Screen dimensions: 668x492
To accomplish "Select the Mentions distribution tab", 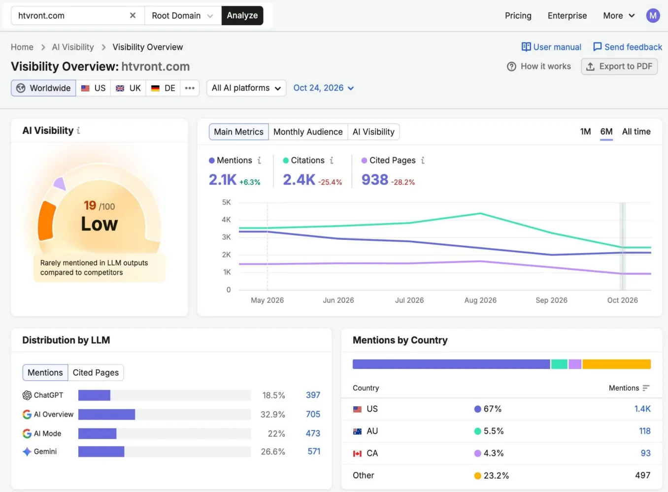I will tap(45, 373).
